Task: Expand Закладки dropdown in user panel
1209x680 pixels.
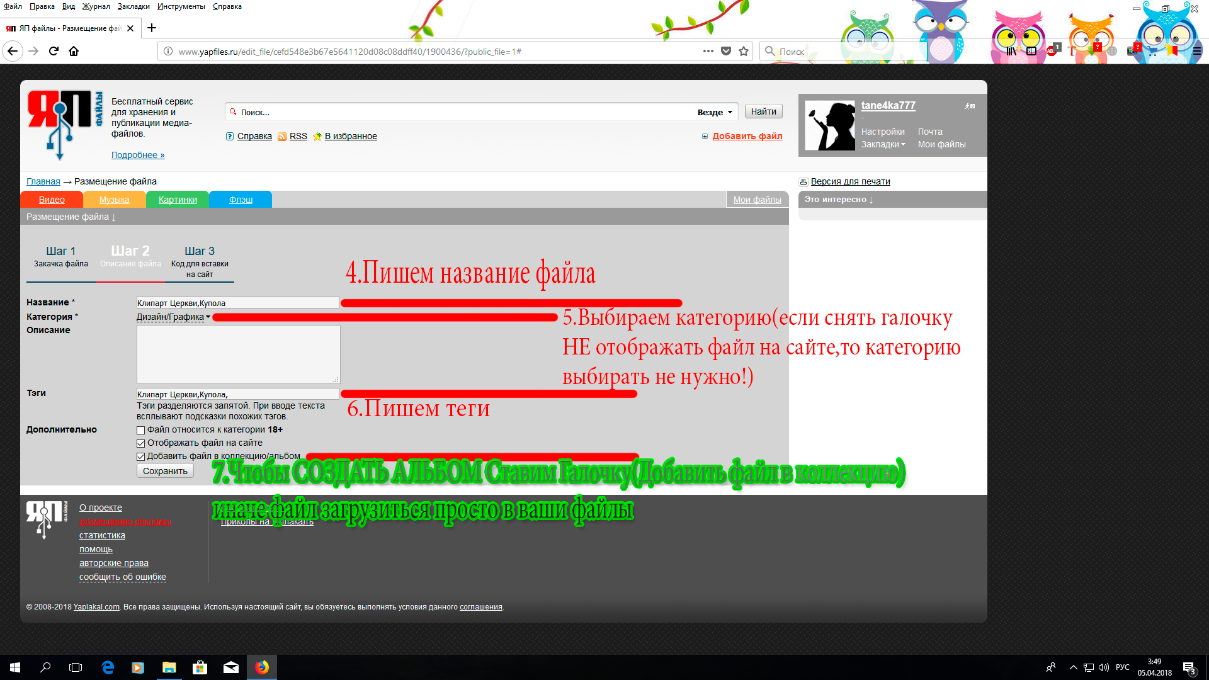Action: 883,144
